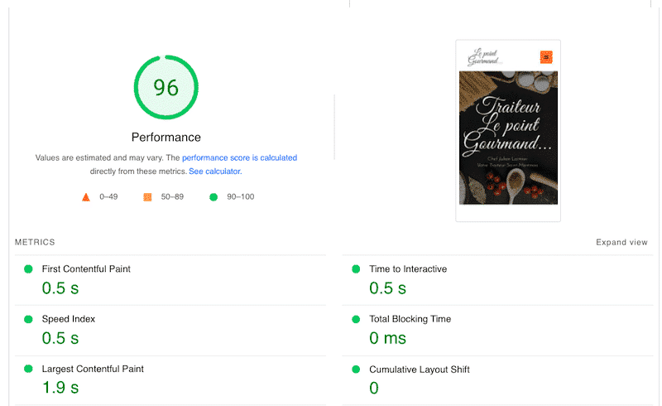
Task: Click green status dot beside Speed Index
Action: click(28, 319)
